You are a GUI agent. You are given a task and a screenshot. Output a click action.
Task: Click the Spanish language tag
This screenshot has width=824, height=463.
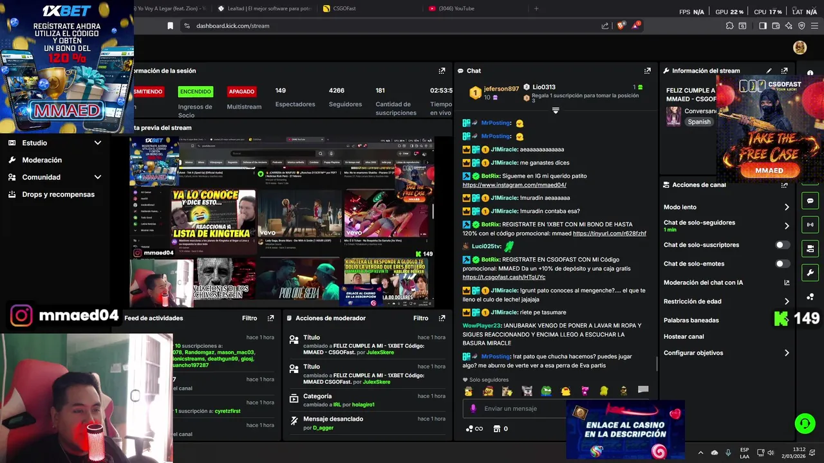699,122
